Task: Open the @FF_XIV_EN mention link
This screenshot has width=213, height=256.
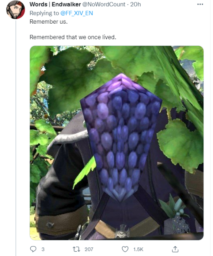Action: click(x=76, y=13)
